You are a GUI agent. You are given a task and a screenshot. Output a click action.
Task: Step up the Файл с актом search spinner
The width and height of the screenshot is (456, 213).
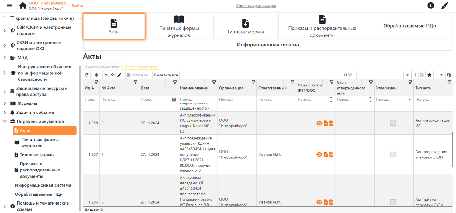click(331, 98)
